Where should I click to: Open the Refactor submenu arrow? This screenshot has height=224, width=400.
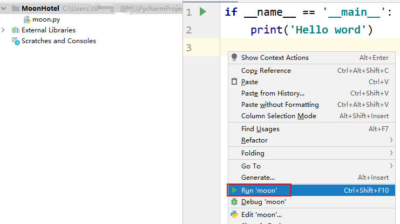(x=391, y=140)
